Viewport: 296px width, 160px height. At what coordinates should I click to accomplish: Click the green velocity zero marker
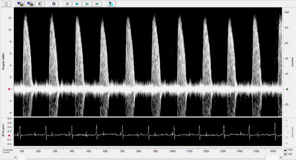tap(287, 89)
